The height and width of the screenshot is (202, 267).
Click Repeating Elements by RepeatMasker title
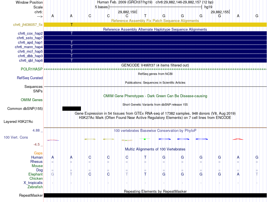coord(155,191)
